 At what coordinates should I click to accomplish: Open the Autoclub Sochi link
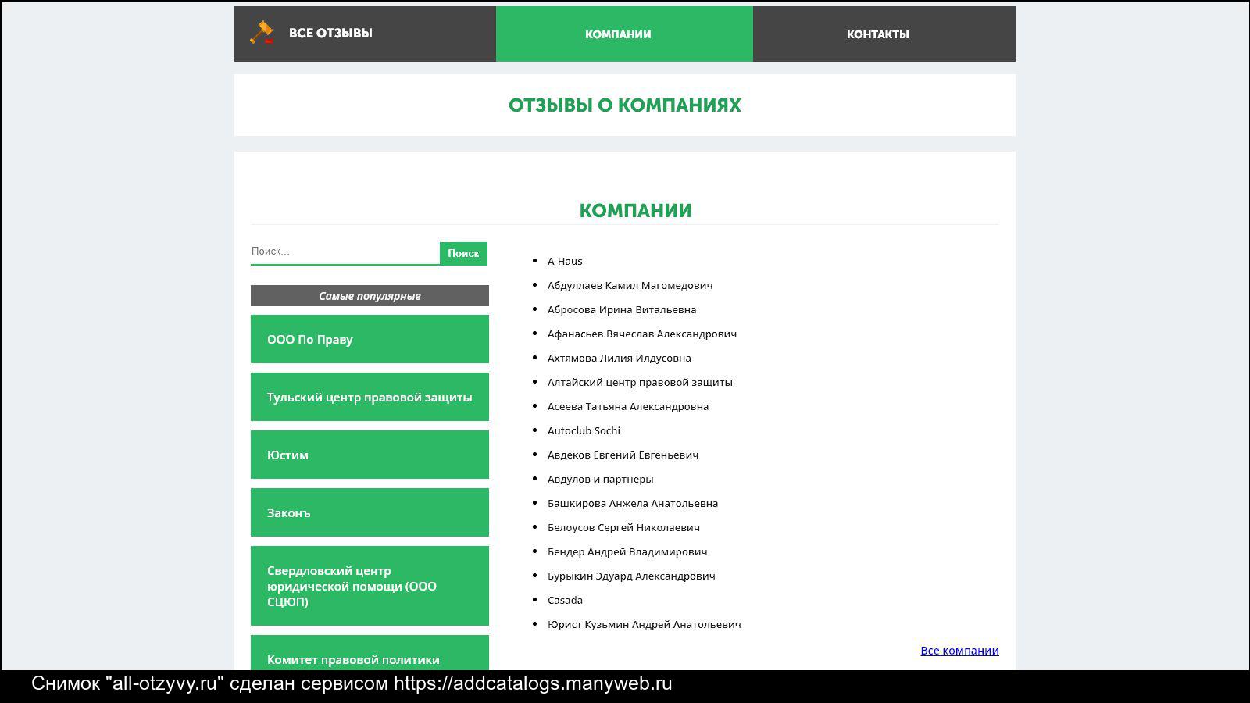tap(584, 430)
